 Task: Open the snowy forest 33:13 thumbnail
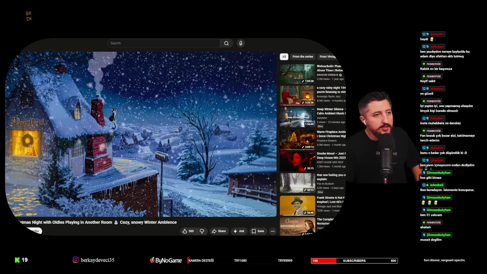point(298,183)
